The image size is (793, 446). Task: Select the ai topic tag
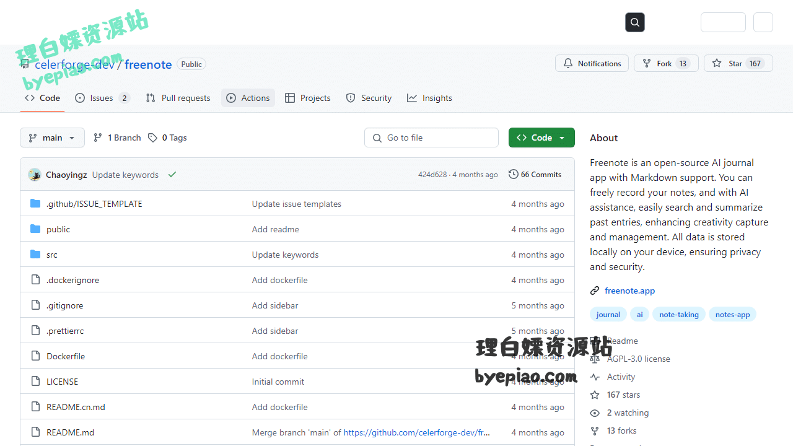click(x=640, y=315)
